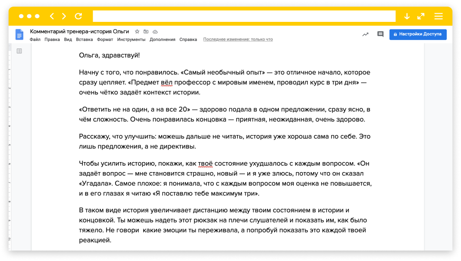This screenshot has height=261, width=461.
Task: Open the Правка menu
Action: (52, 39)
